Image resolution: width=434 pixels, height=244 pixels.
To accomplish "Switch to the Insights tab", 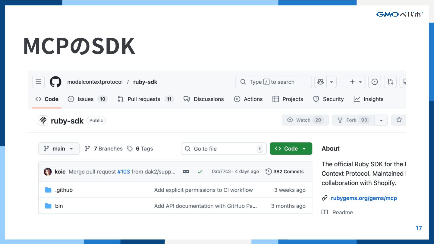I will pyautogui.click(x=369, y=99).
